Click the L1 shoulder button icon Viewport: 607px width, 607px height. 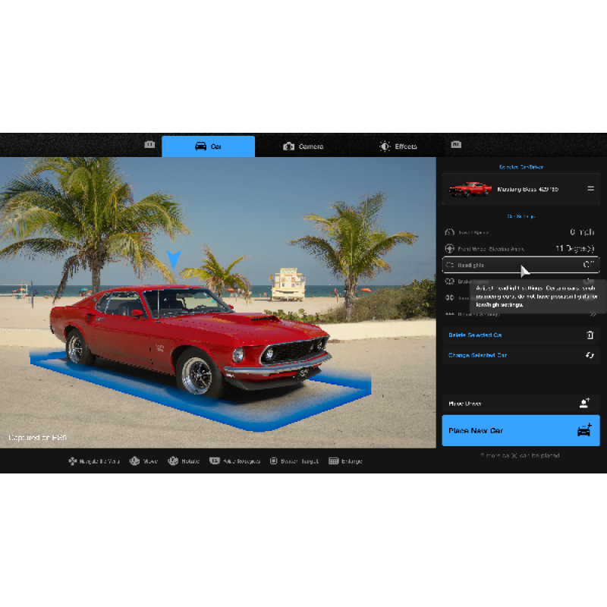[149, 144]
